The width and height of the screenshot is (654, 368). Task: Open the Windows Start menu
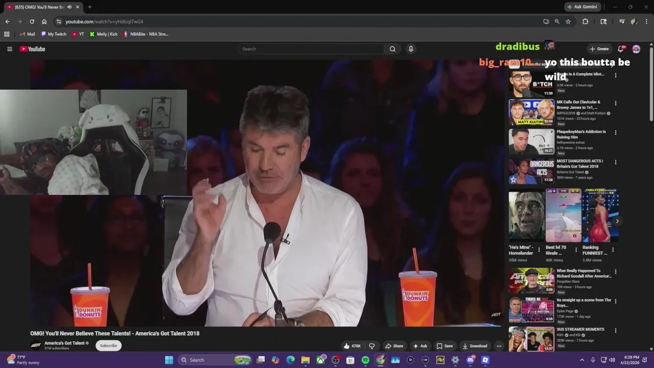[169, 360]
